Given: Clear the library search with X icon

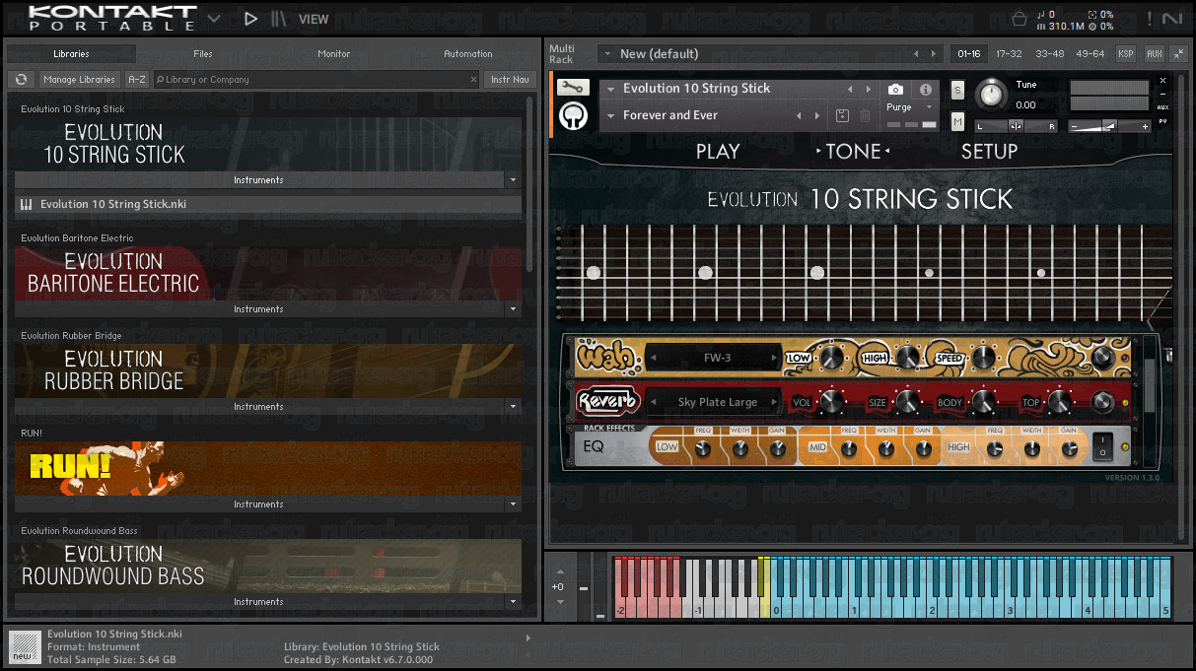Looking at the screenshot, I should point(472,80).
